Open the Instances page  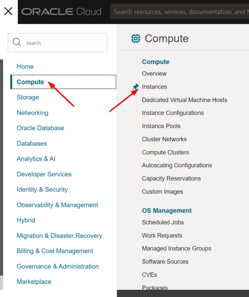154,86
